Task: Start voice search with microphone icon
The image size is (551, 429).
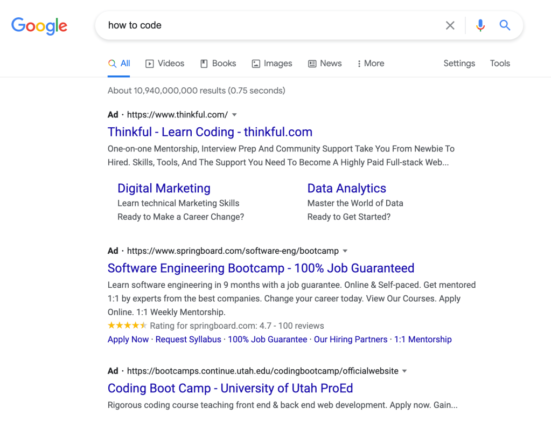Action: click(x=480, y=25)
